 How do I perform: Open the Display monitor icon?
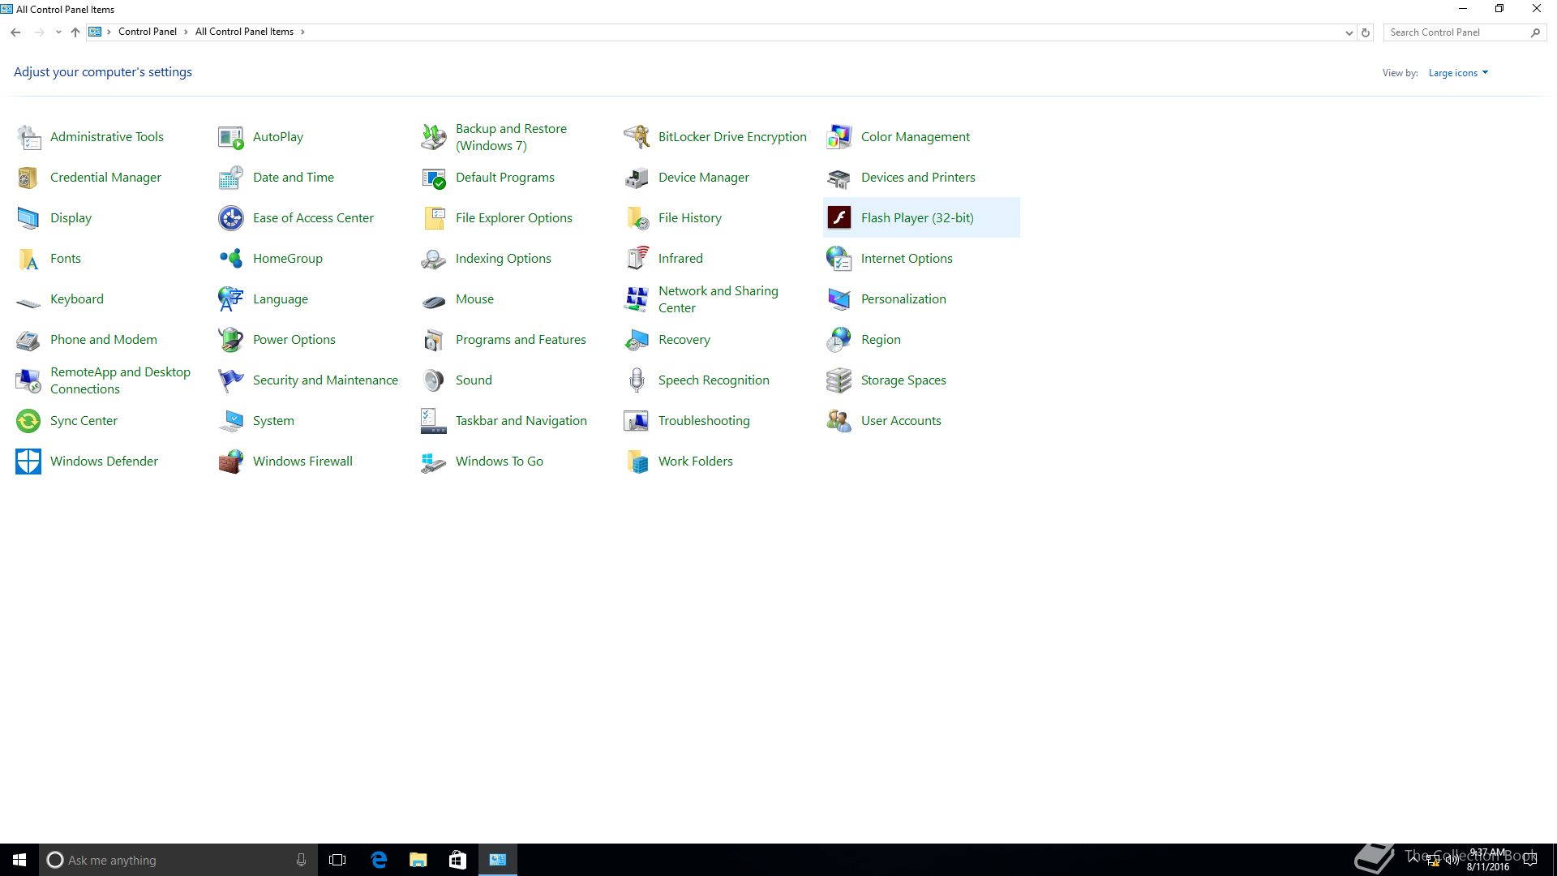tap(28, 218)
